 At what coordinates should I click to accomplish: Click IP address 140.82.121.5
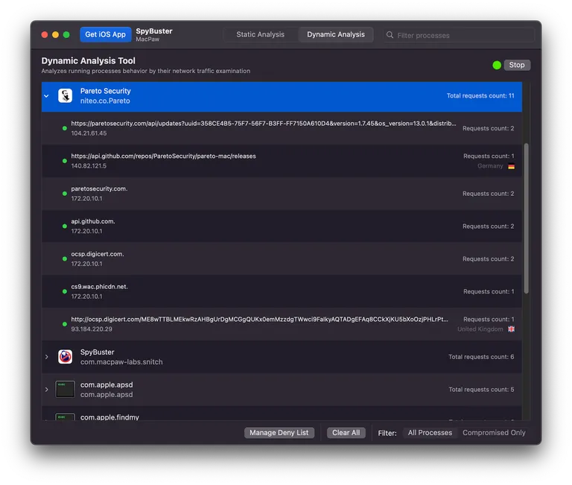tap(89, 165)
